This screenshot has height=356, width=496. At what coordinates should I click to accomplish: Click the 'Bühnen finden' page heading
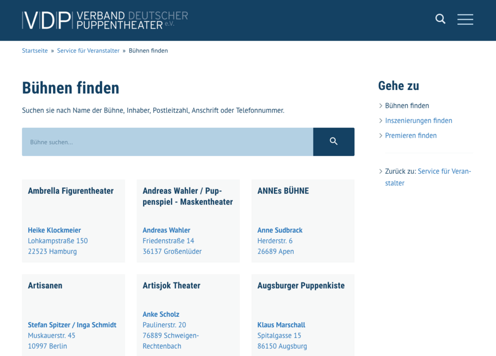70,88
